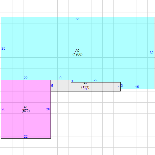Click the '1' dimension at A2's notch
Image resolution: width=155 pixels, height=155 pixels.
[72, 81]
